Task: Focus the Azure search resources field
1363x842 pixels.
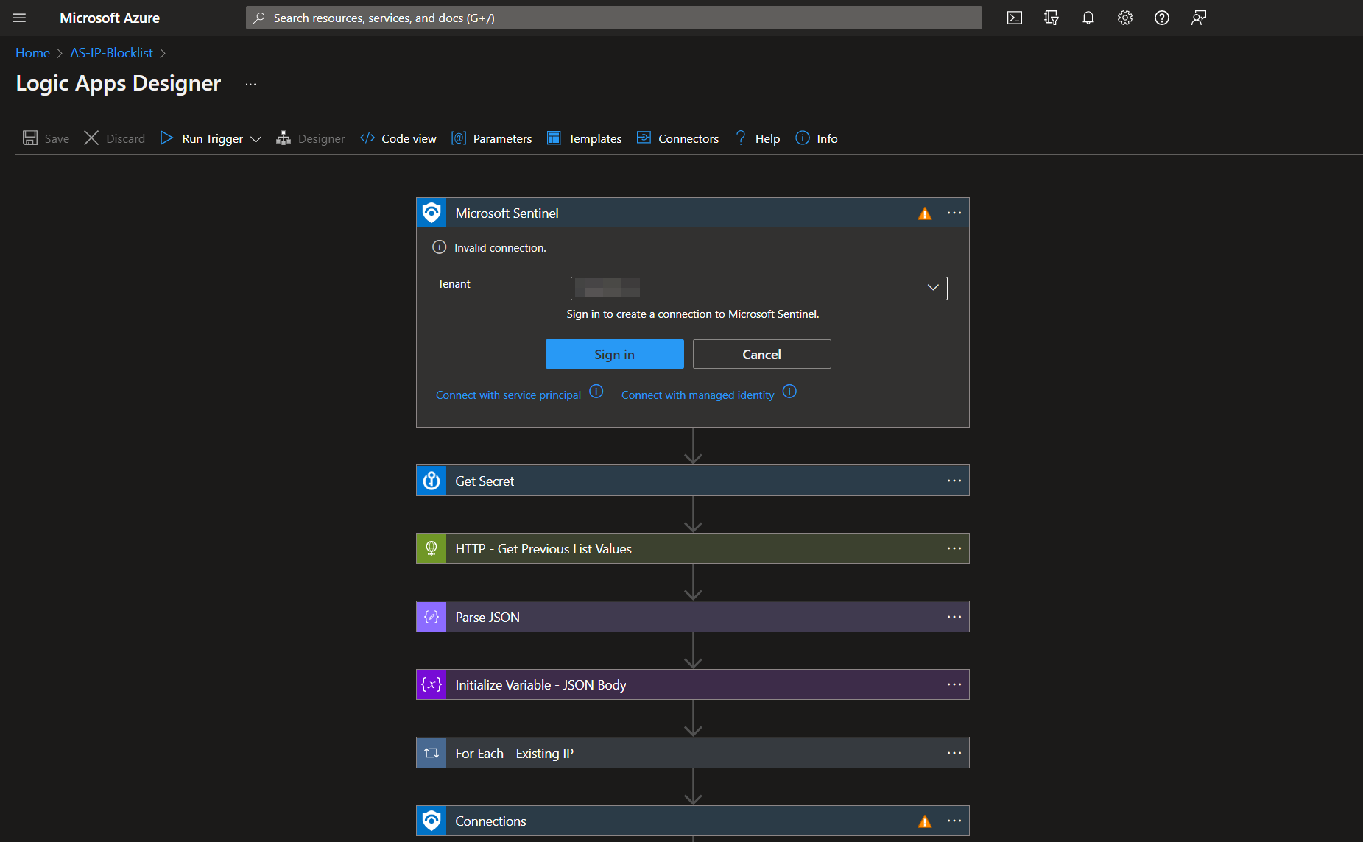Action: [x=613, y=18]
